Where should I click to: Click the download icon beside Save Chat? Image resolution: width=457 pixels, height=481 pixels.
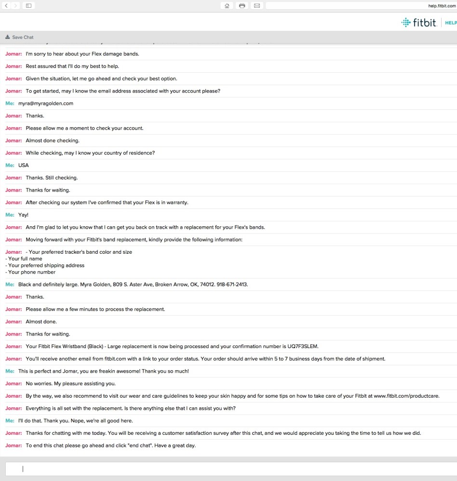coord(7,37)
